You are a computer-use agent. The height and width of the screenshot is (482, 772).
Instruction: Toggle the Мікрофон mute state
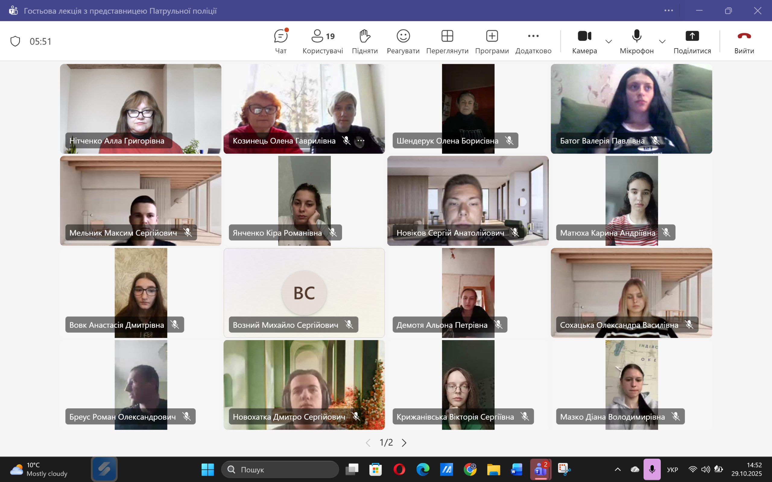[636, 36]
